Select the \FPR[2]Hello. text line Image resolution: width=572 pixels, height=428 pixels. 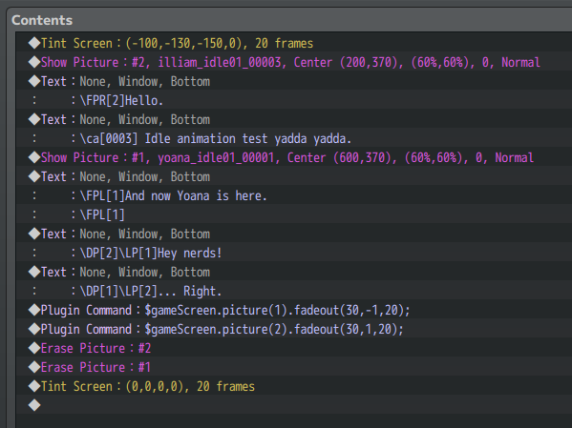pyautogui.click(x=294, y=100)
